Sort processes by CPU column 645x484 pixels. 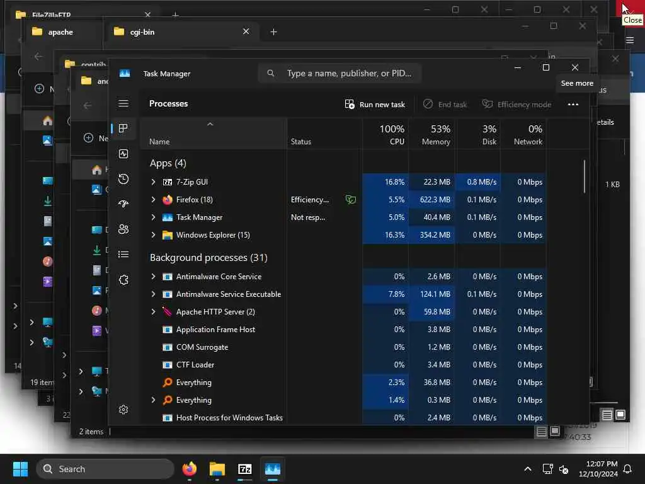(386, 134)
